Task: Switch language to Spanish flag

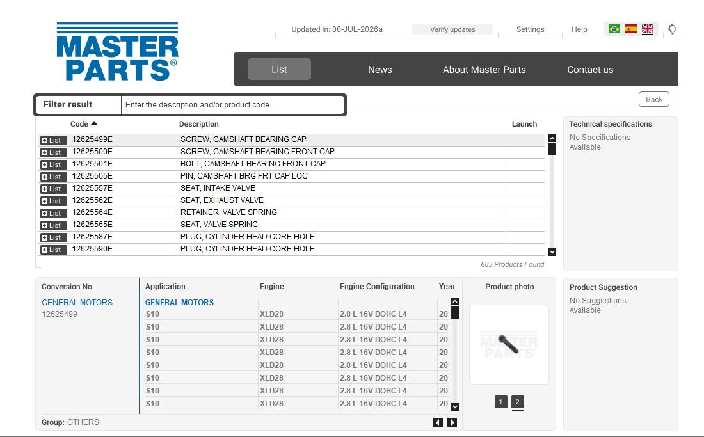Action: tap(631, 29)
